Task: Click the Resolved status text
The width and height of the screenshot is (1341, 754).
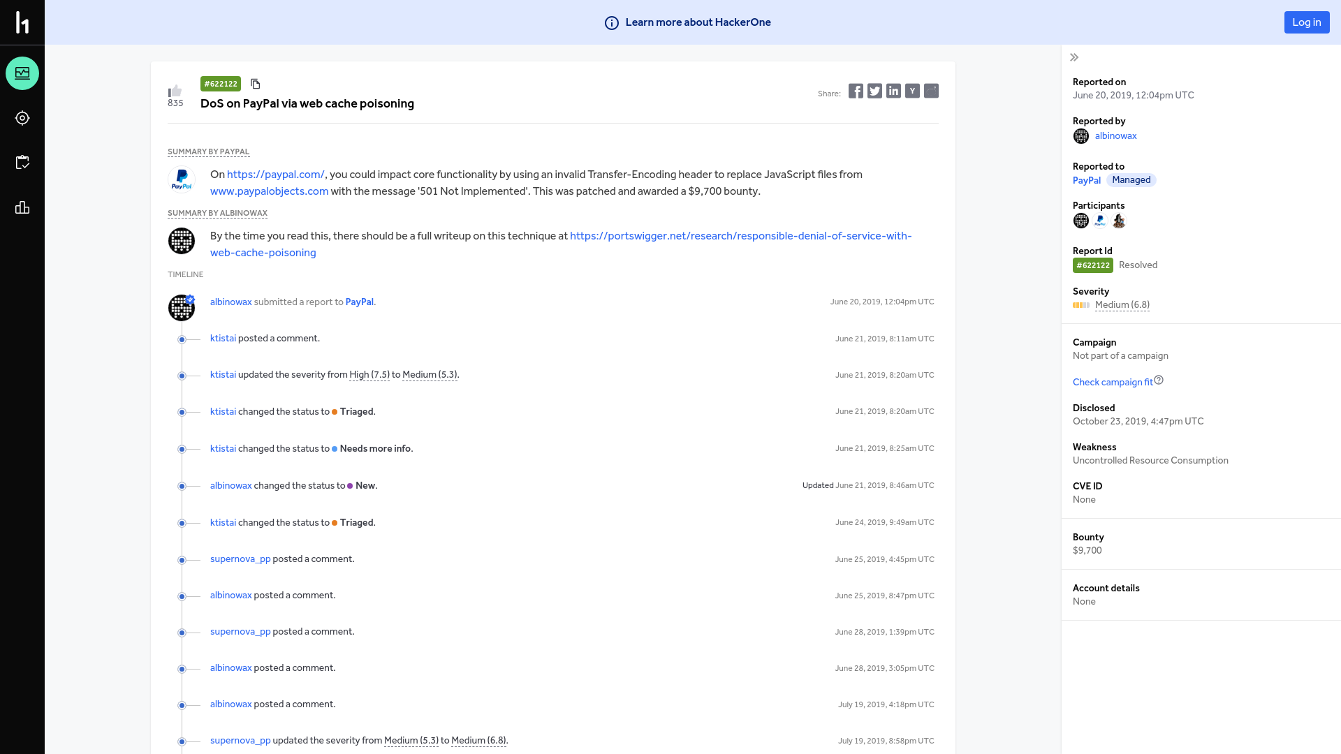Action: click(x=1138, y=265)
